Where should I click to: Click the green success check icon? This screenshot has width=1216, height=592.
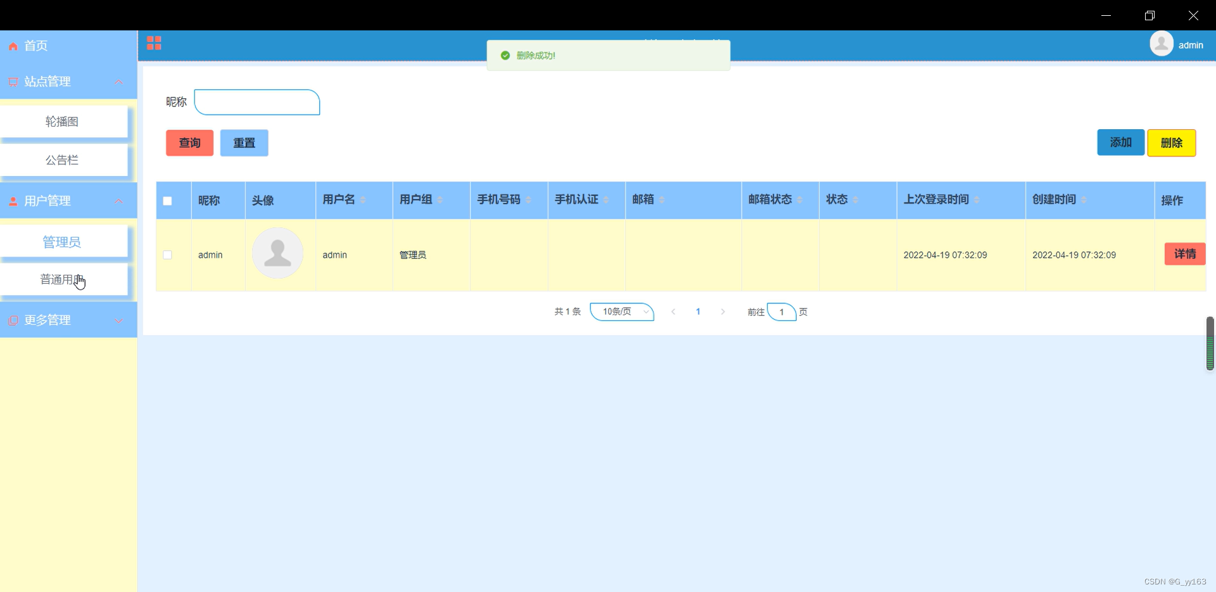[505, 56]
